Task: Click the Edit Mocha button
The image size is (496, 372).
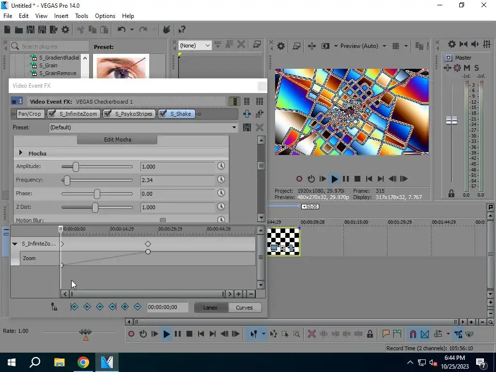Action: click(x=117, y=139)
